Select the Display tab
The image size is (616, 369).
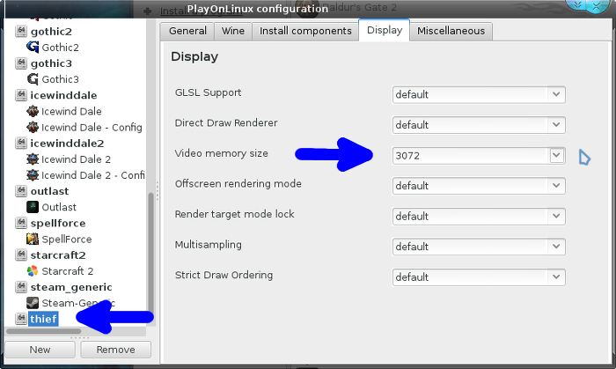pos(385,30)
